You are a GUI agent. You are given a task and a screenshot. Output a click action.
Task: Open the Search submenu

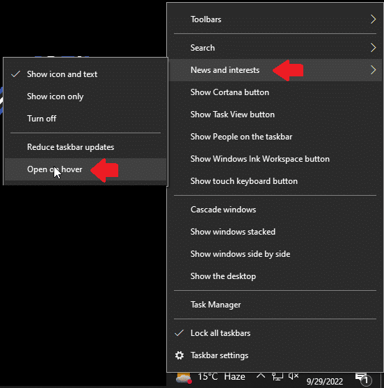275,48
